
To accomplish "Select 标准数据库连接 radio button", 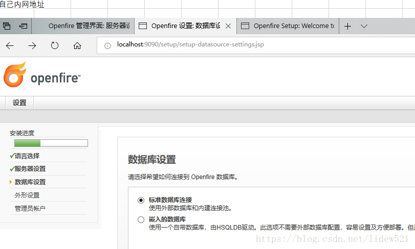I will coord(141,200).
